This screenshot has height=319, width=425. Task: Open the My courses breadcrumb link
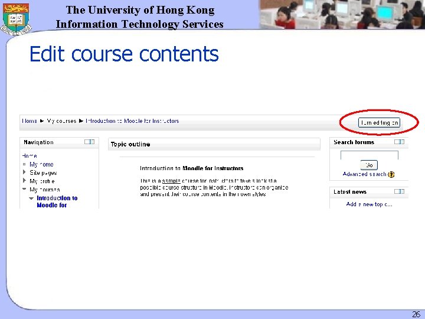61,121
